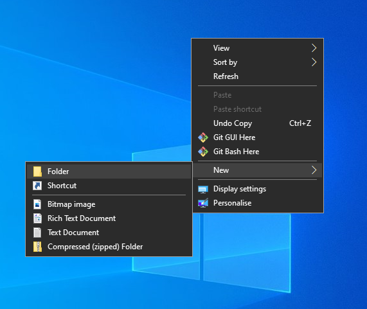Click the Git Bash Here icon
This screenshot has width=367, height=309.
click(x=203, y=152)
